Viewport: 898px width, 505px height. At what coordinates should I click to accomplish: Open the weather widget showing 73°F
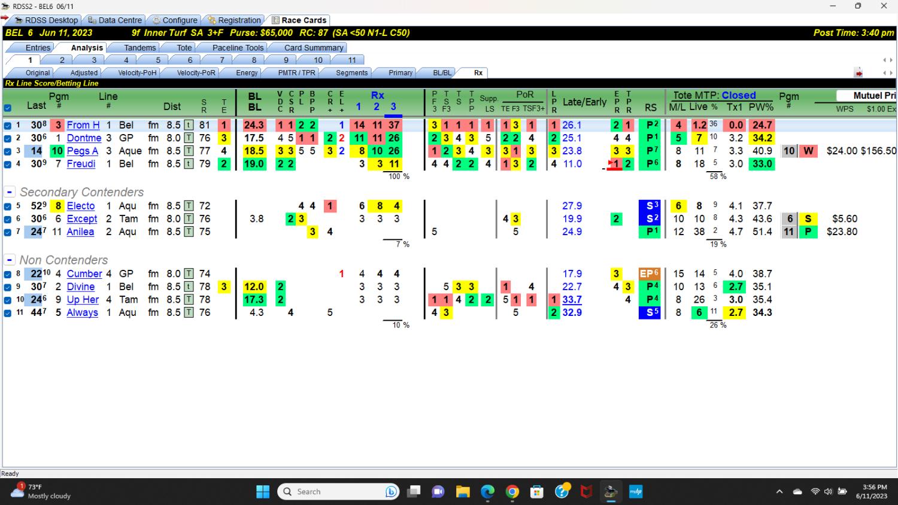41,491
